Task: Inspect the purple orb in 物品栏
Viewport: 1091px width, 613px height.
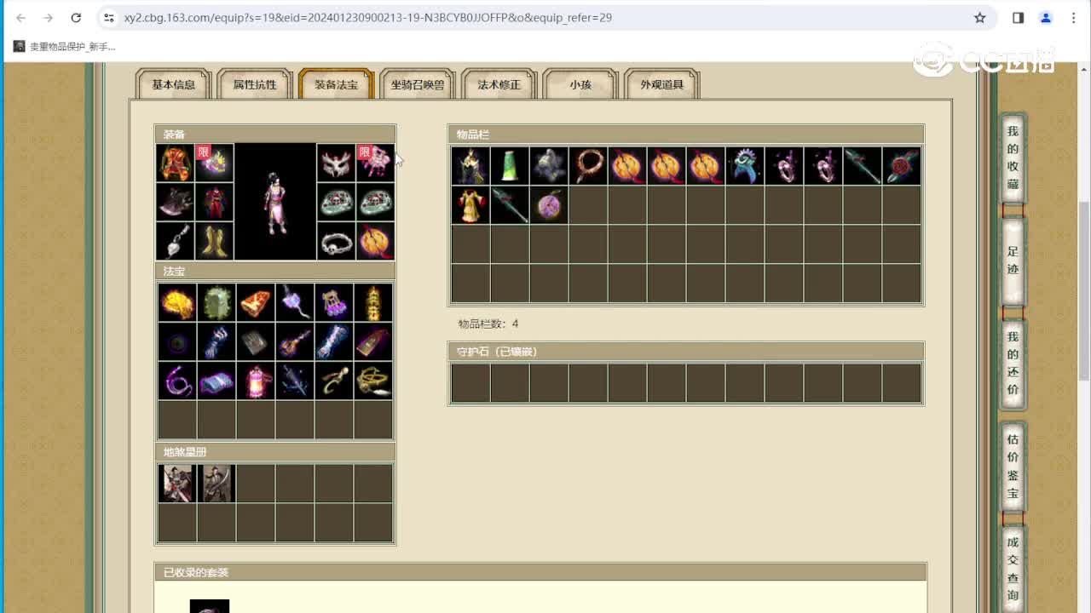Action: 549,205
